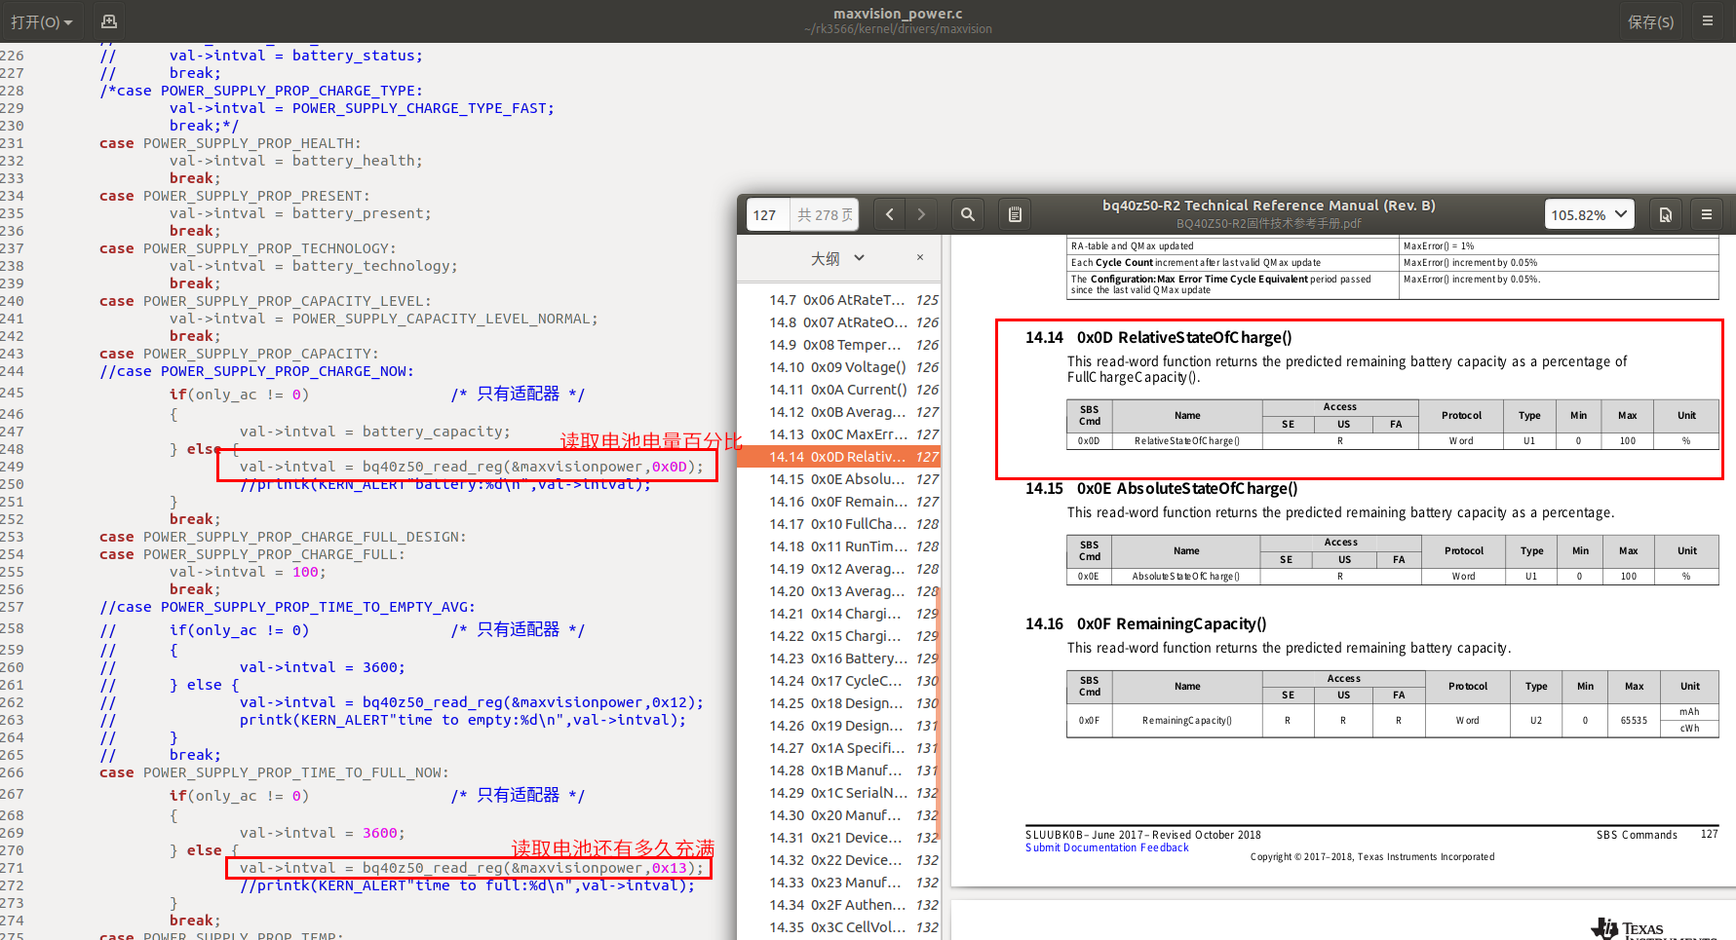The image size is (1736, 940).
Task: Open outline entry 14.17 0x10 FullCha
Action: pos(837,524)
